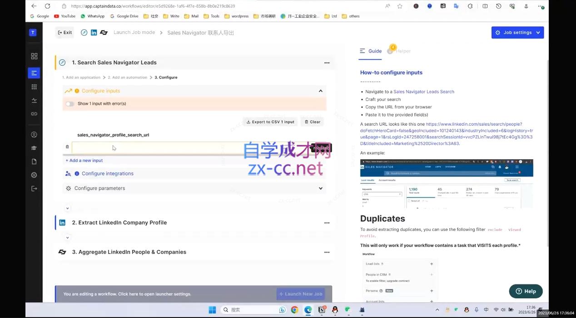576x318 pixels.
Task: Open the Help chat button
Action: [x=526, y=291]
